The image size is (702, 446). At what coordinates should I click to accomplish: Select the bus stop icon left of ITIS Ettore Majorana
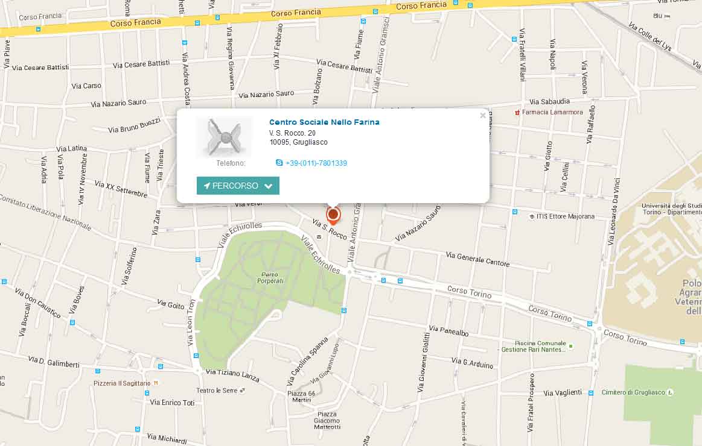(514, 212)
